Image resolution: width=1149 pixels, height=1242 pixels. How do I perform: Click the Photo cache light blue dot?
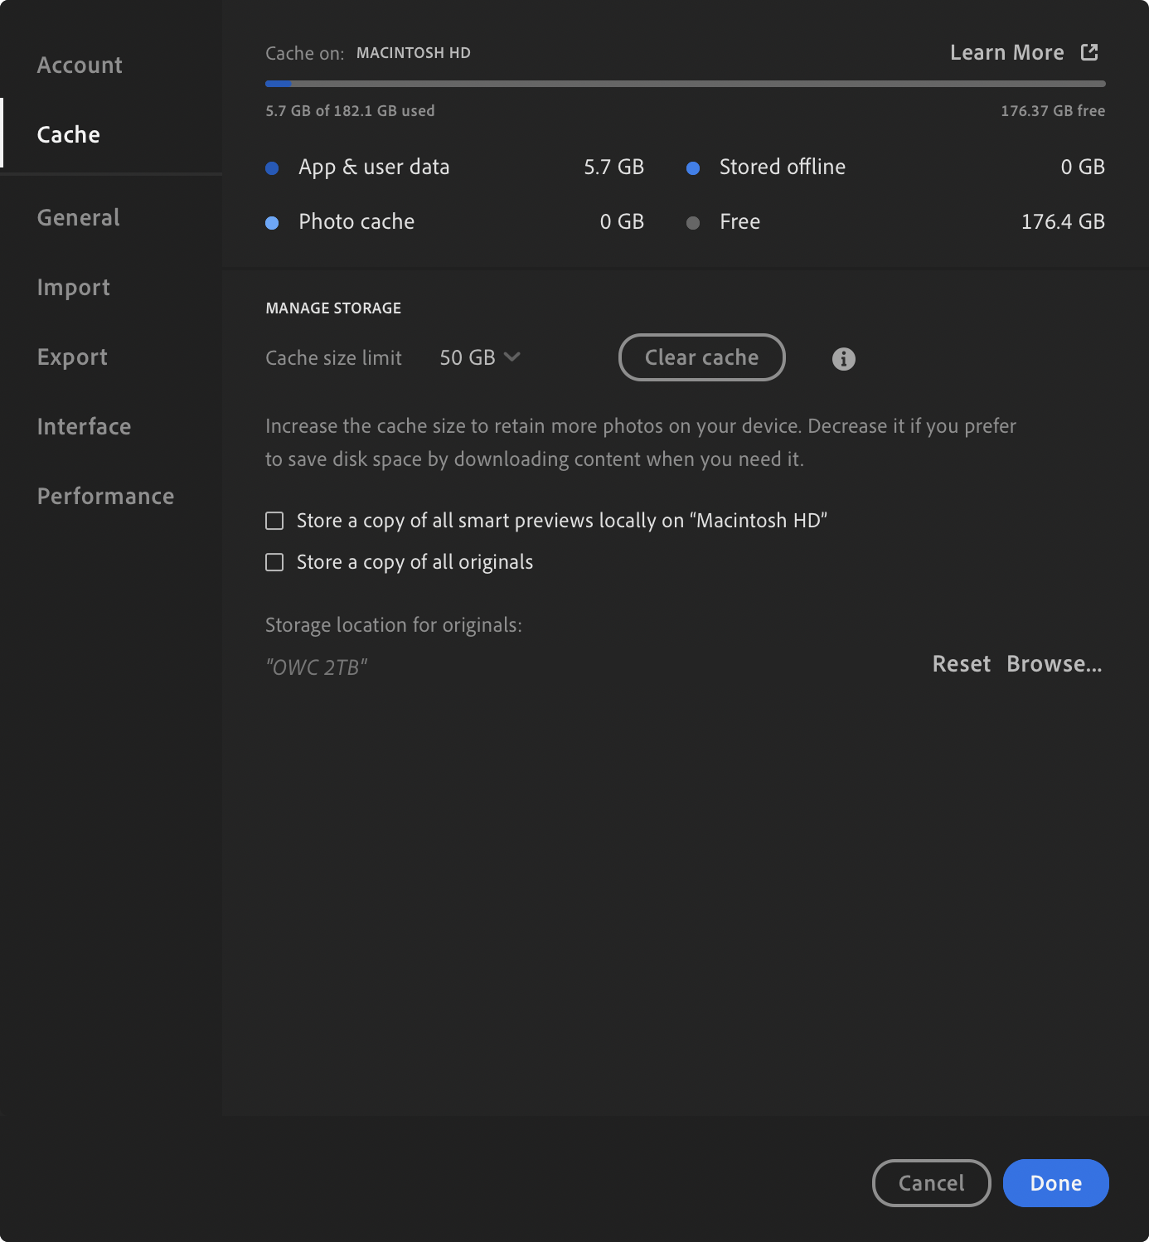[x=272, y=223]
